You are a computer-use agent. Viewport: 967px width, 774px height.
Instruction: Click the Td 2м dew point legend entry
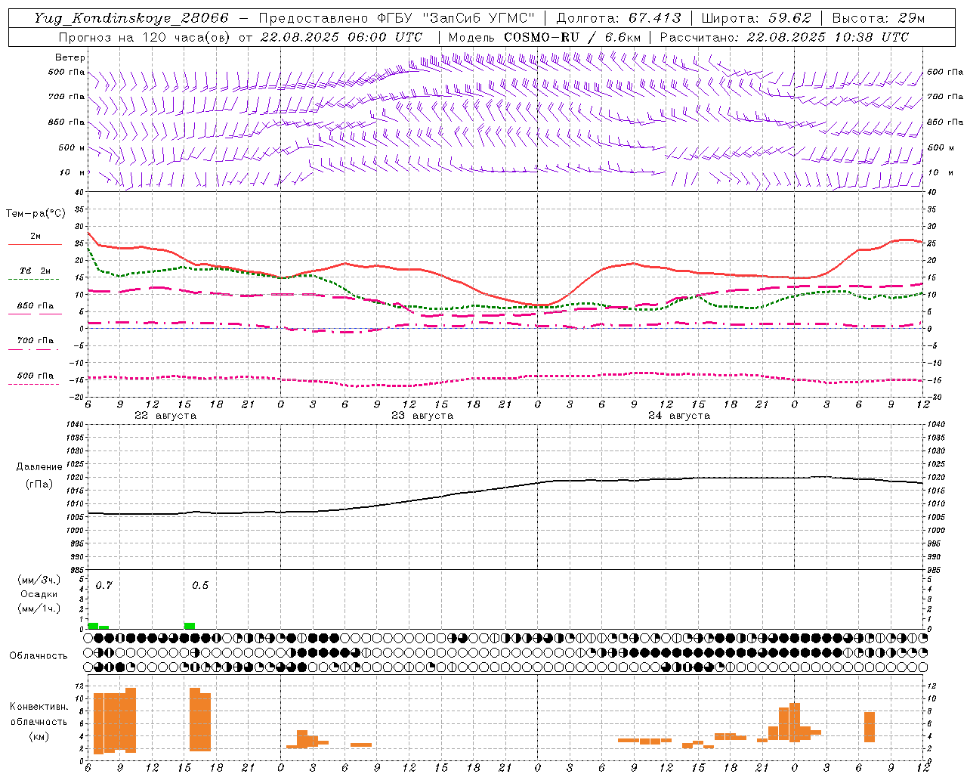36,271
